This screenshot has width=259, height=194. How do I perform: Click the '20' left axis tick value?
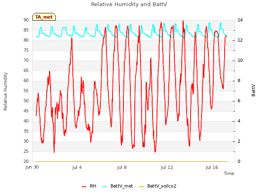pos(26,161)
